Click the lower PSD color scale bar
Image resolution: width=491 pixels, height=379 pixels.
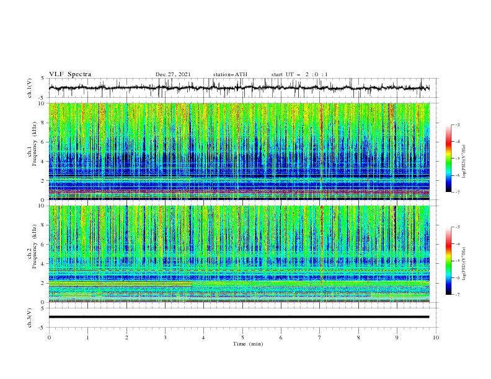[x=449, y=261]
